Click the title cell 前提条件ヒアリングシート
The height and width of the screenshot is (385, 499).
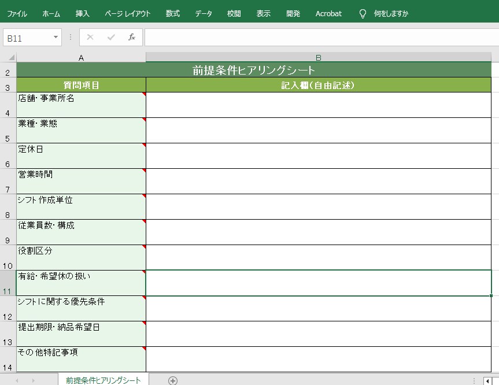pos(254,70)
